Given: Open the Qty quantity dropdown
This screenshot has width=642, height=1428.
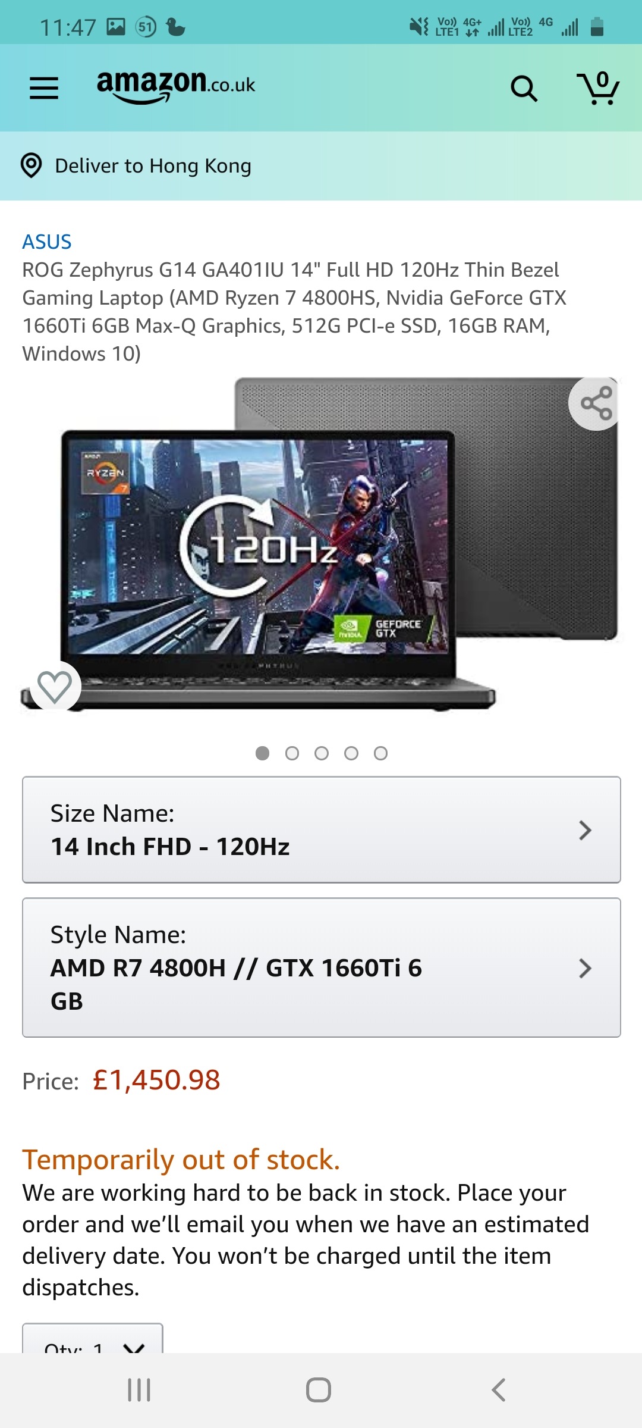Looking at the screenshot, I should (x=93, y=1339).
